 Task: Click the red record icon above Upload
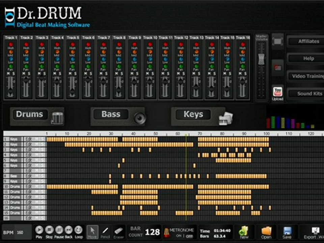click(277, 68)
